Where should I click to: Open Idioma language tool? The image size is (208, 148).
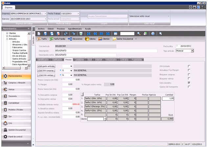click(x=91, y=39)
